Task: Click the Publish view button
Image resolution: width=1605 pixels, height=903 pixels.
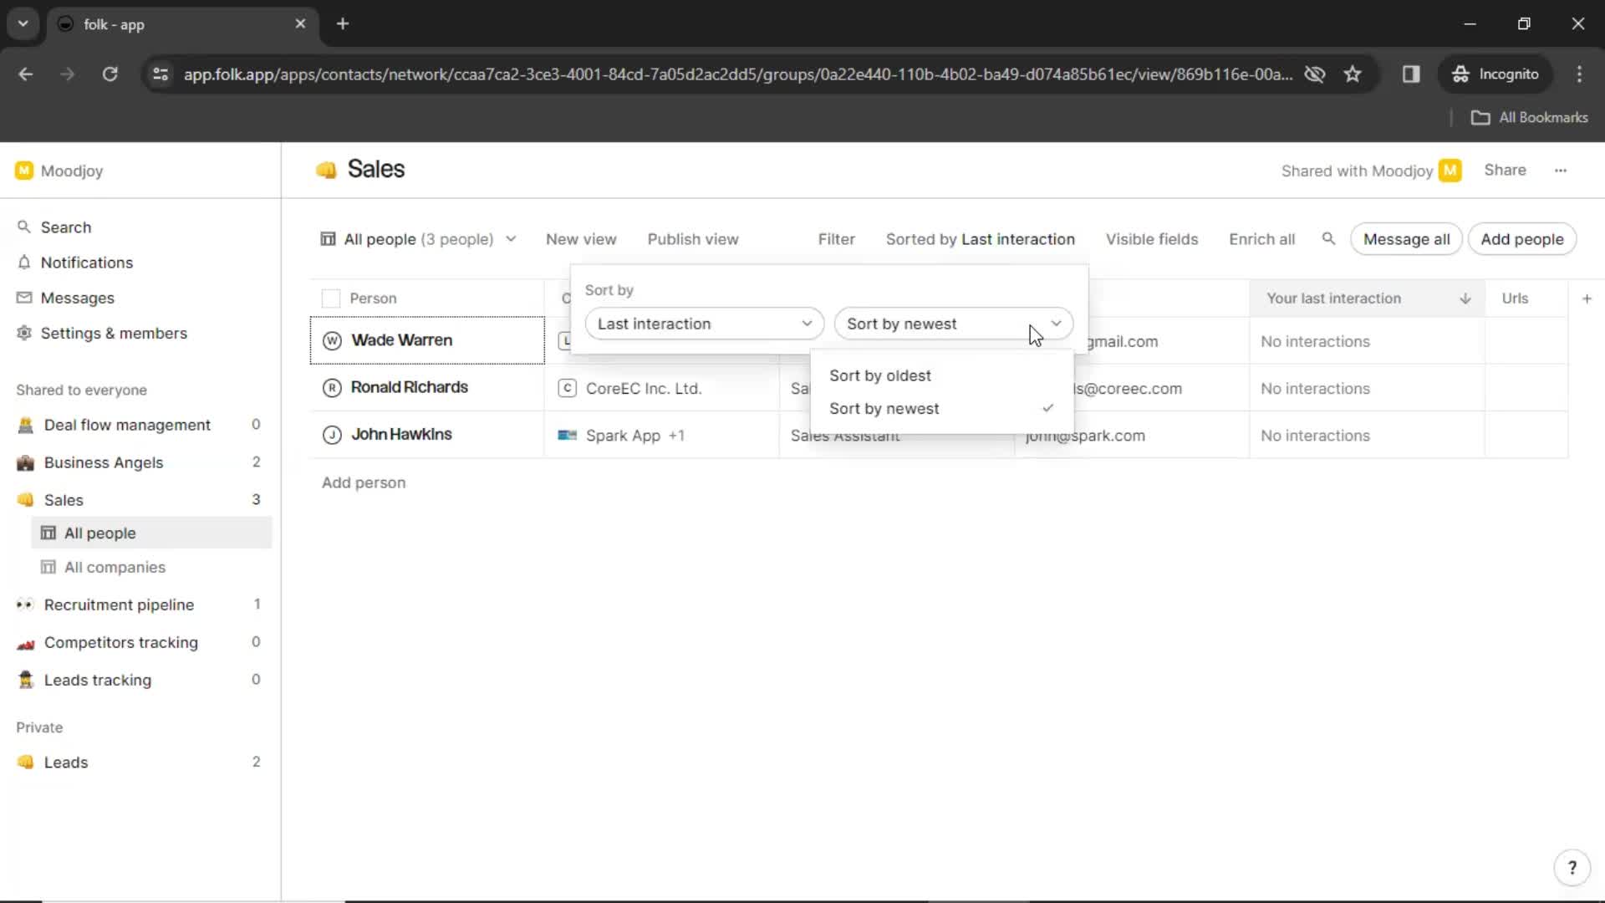Action: tap(693, 239)
